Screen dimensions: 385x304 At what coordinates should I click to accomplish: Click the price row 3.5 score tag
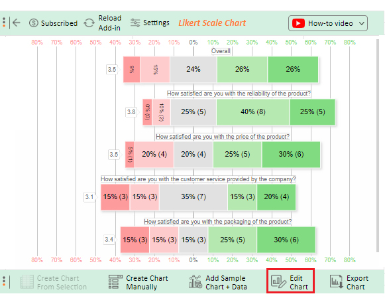point(114,155)
